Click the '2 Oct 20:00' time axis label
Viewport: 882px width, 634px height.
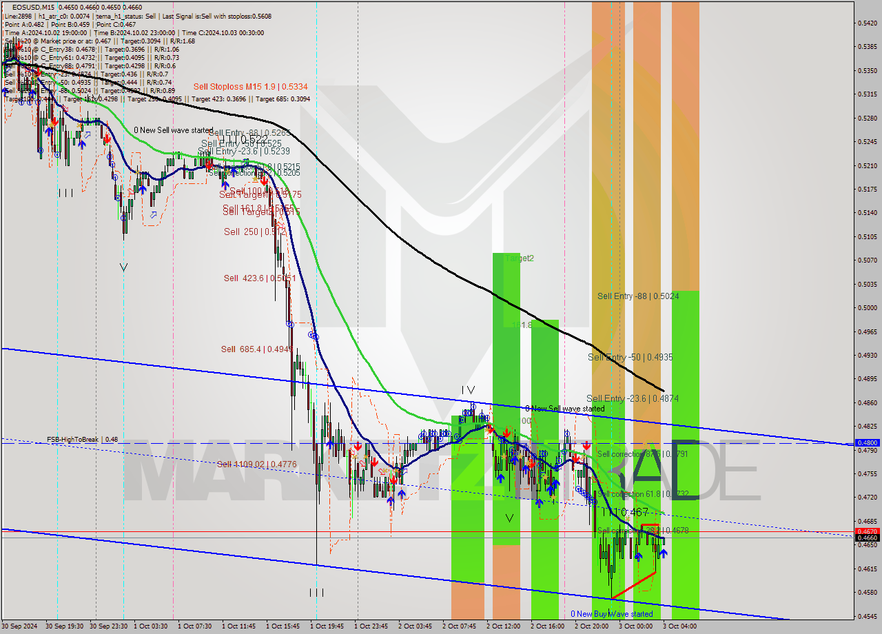[x=591, y=626]
